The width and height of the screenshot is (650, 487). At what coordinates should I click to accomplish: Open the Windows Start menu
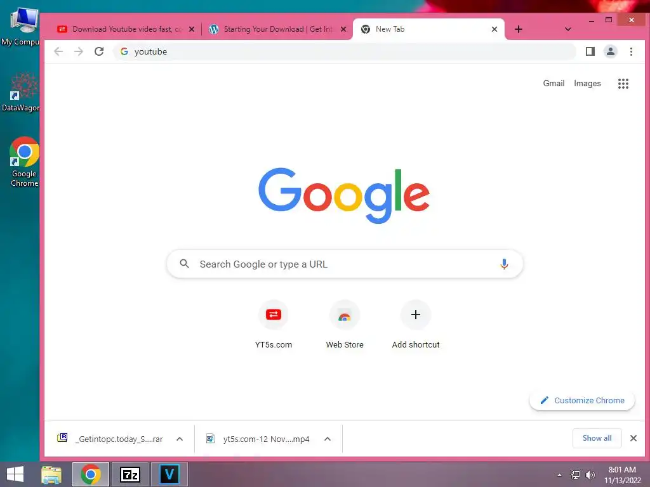click(x=15, y=474)
